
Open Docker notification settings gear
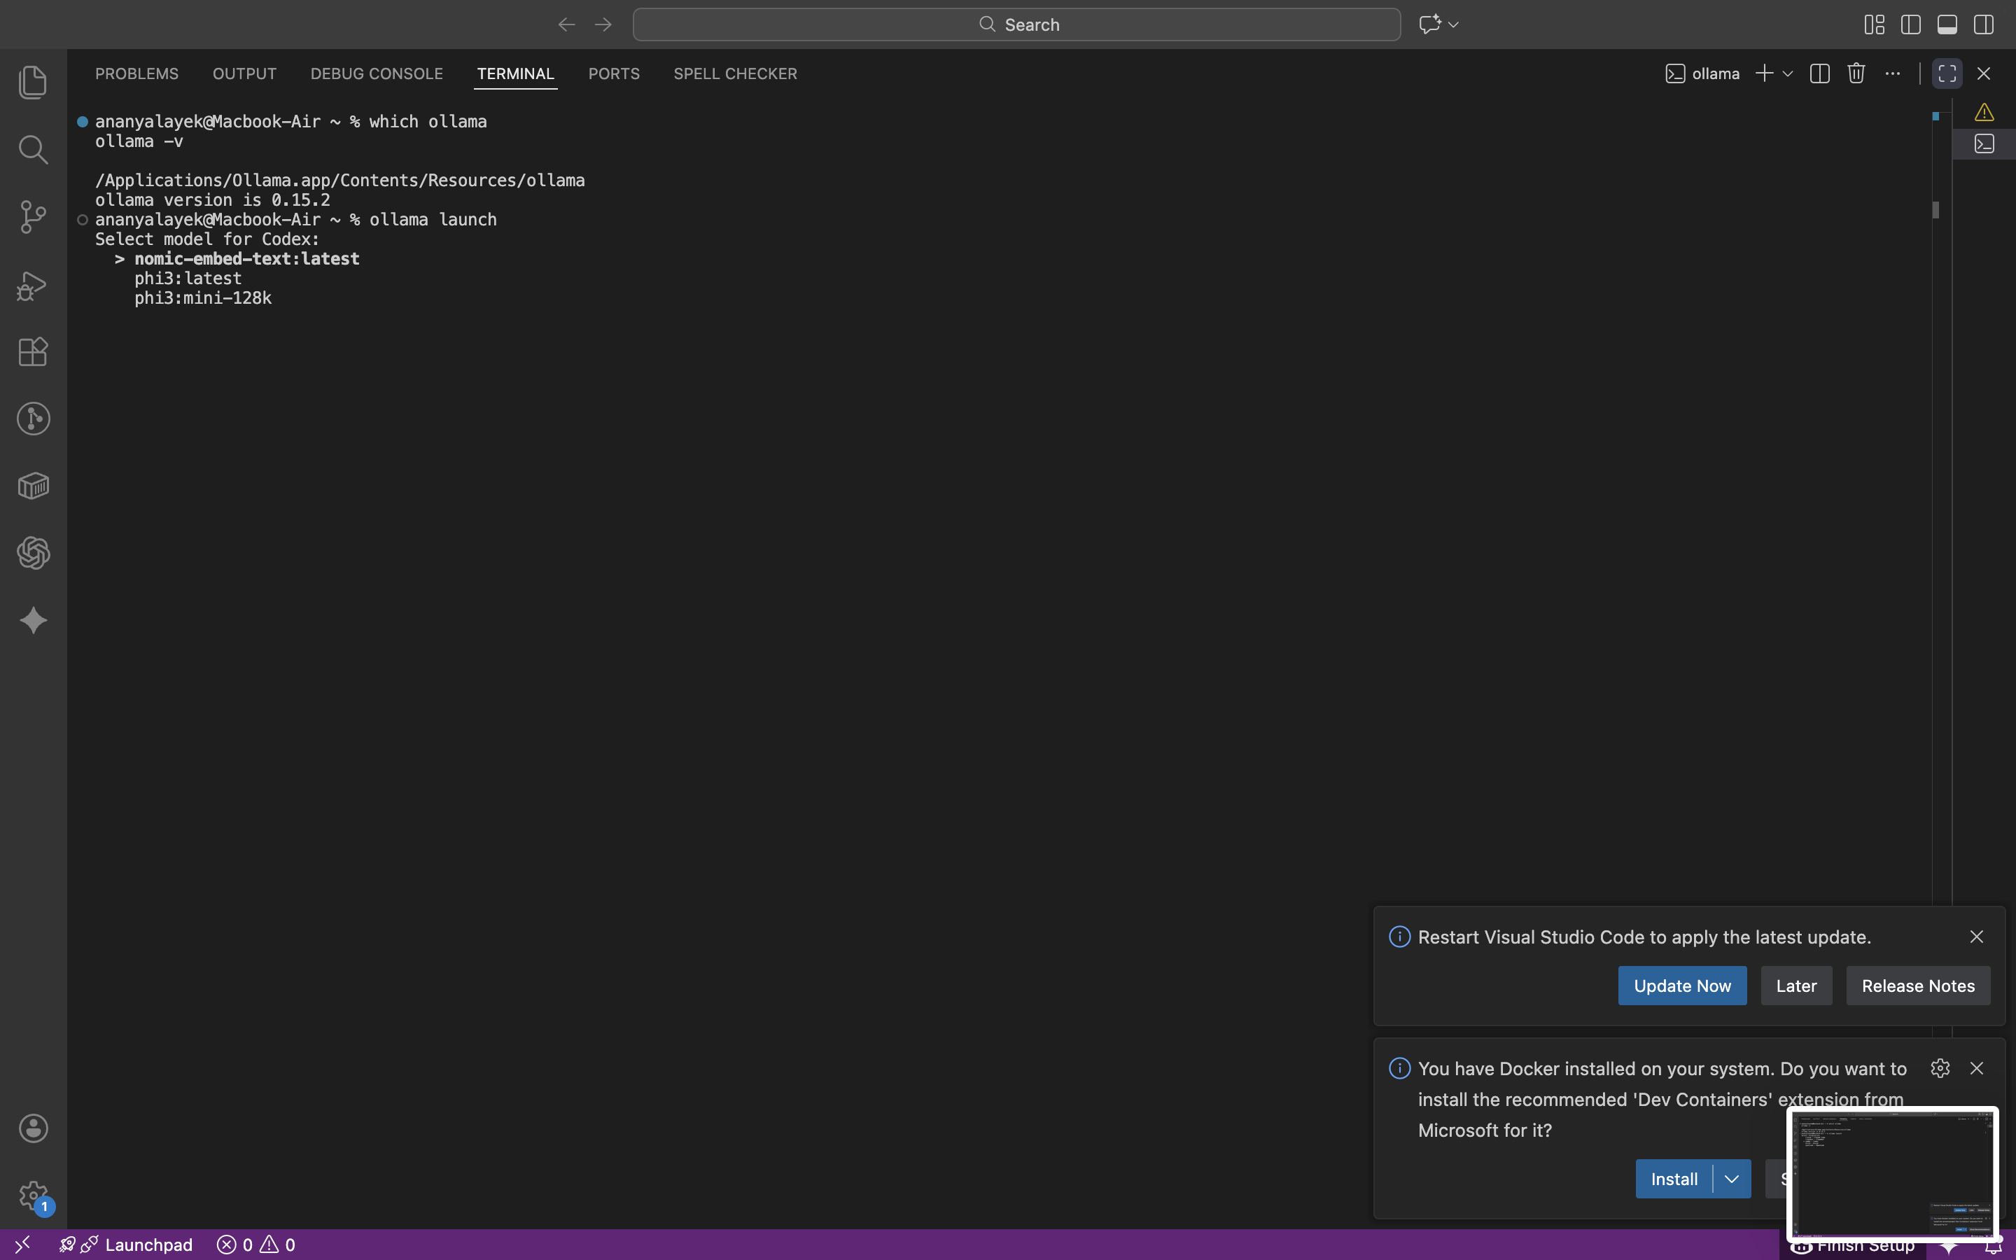1940,1068
